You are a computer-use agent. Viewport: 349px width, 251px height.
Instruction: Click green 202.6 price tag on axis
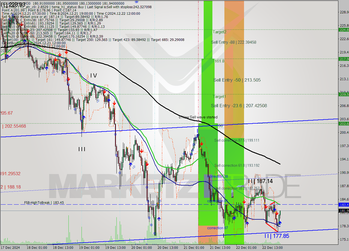344,124
